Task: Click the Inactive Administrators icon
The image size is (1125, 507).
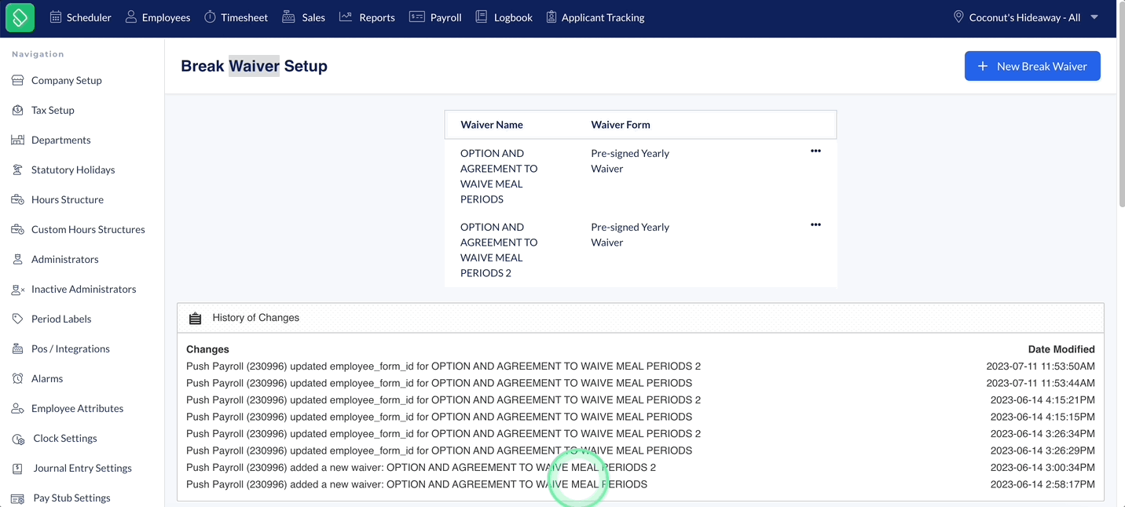Action: tap(17, 289)
